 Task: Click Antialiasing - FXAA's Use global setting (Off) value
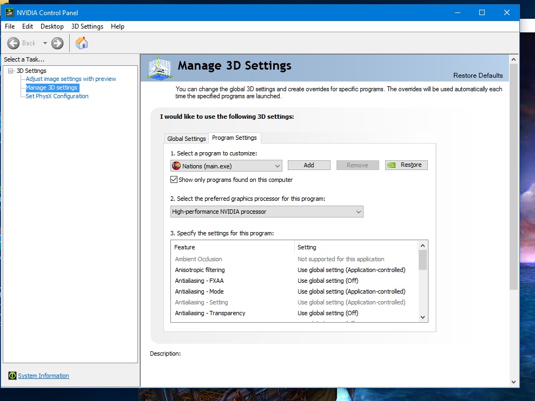pyautogui.click(x=328, y=281)
